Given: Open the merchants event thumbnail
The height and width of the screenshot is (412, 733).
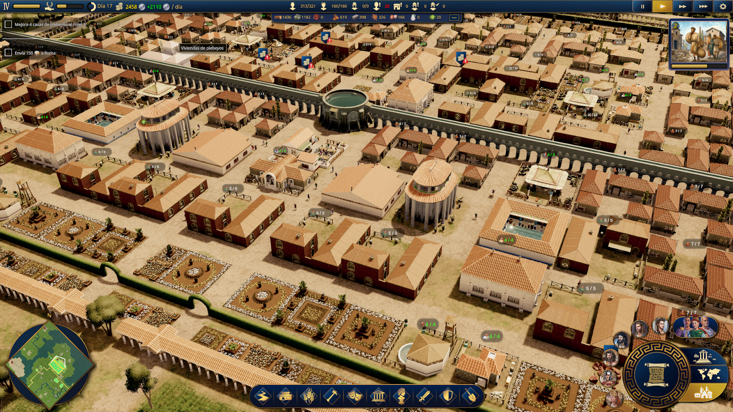Looking at the screenshot, I should click(x=699, y=42).
